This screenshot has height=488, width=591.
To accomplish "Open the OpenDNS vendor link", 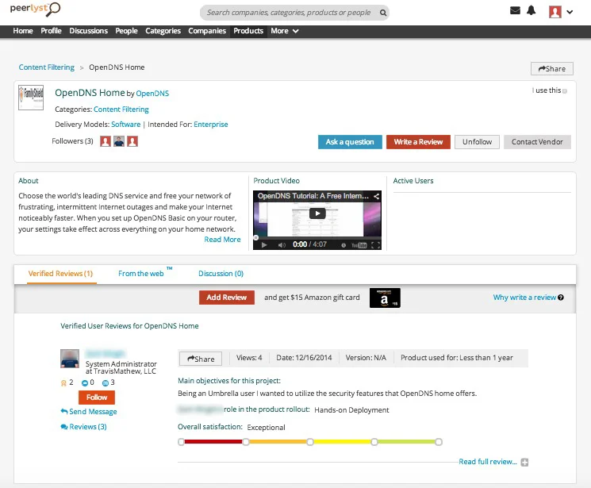I will pos(152,94).
